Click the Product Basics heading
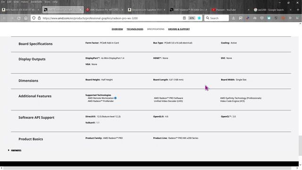 tap(31, 139)
